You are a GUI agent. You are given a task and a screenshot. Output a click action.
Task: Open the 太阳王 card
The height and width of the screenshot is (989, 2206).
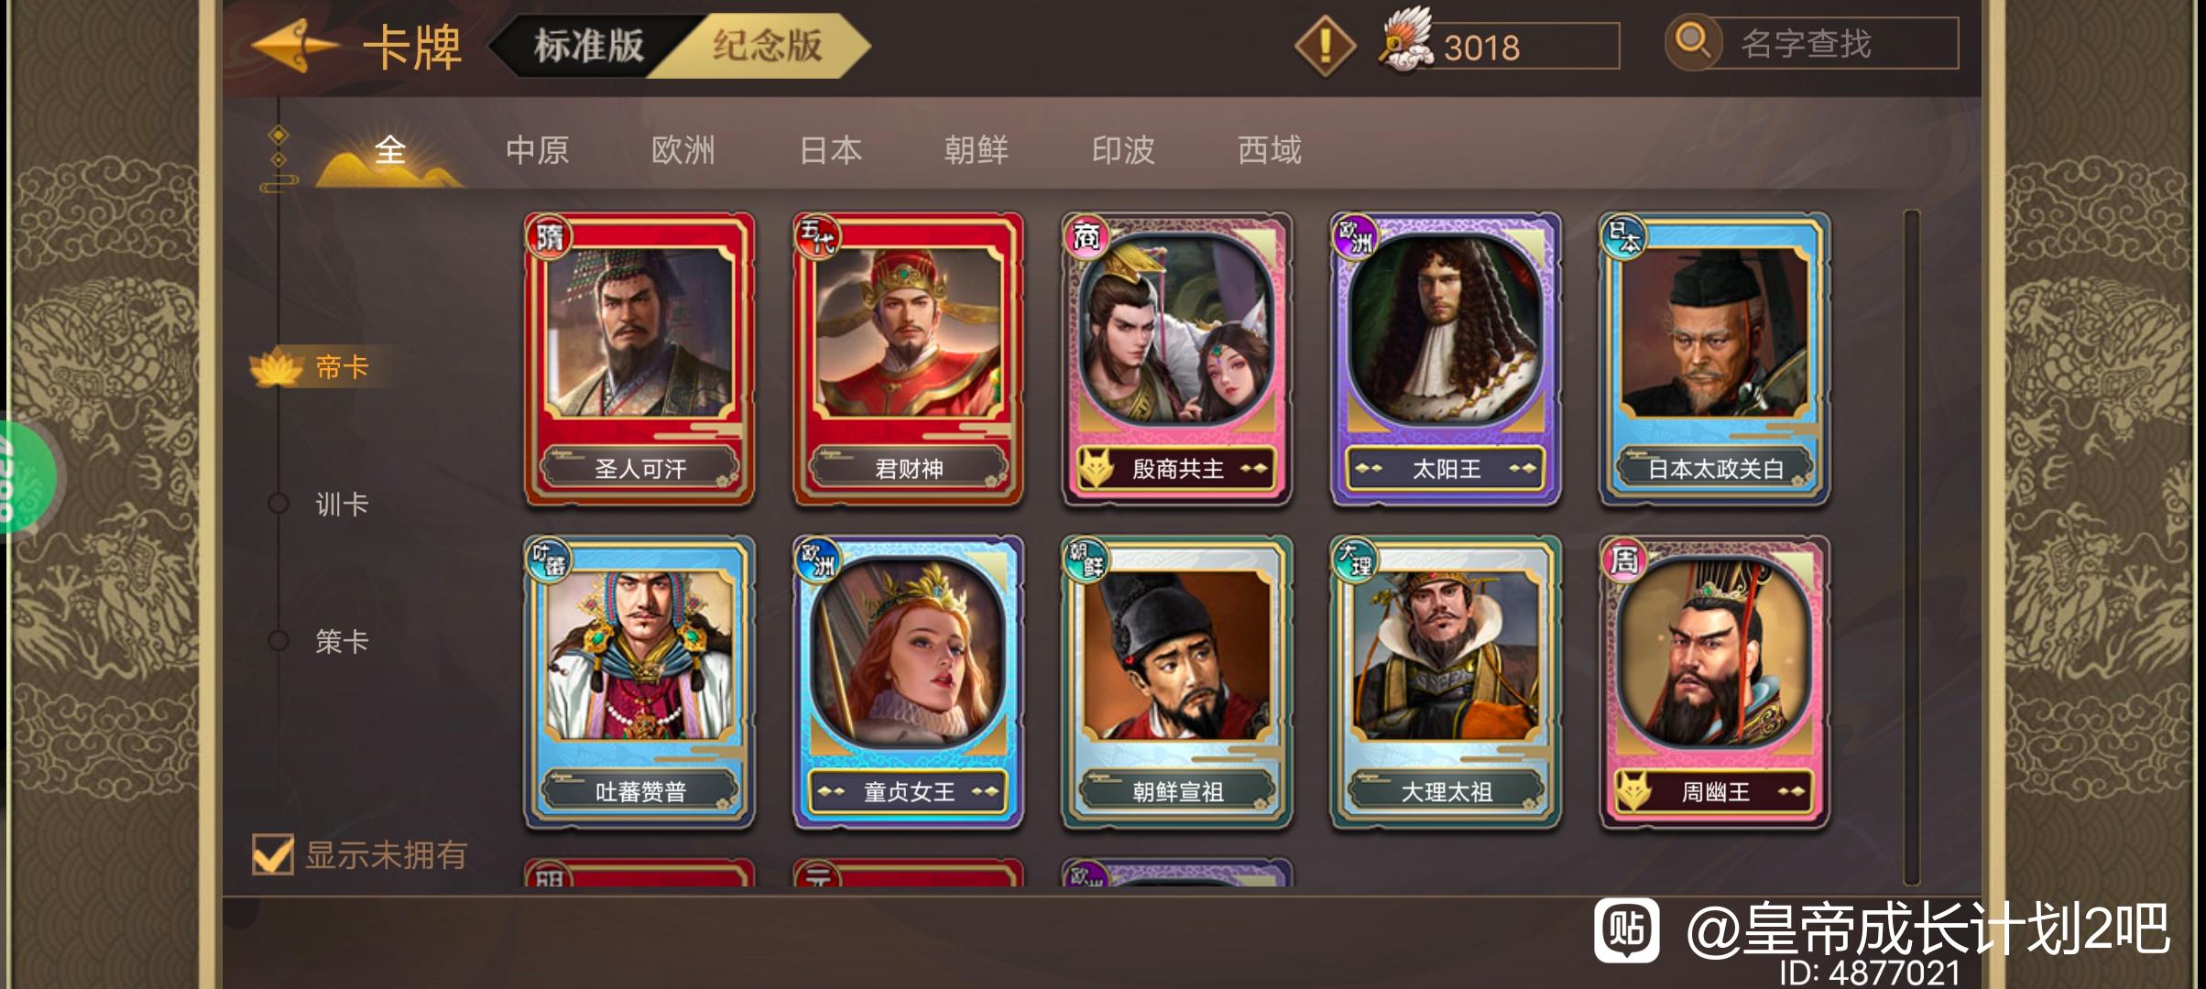click(1446, 360)
